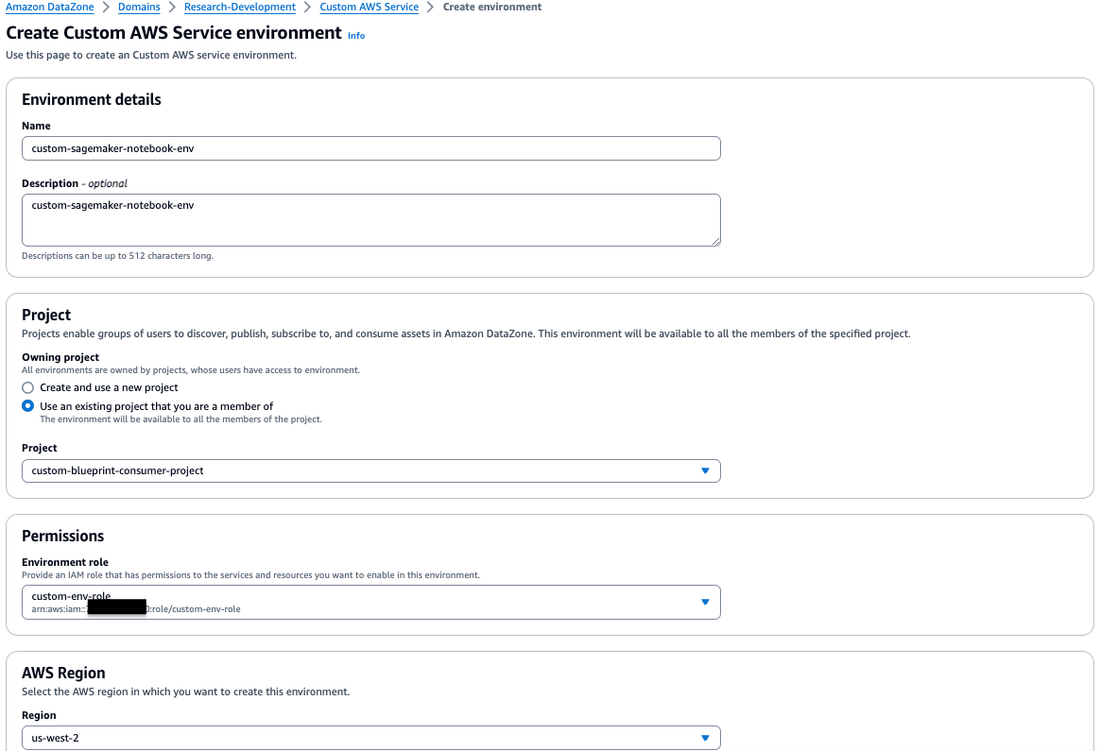Open the Project dropdown
Screen dimensions: 1100x751
tap(371, 471)
